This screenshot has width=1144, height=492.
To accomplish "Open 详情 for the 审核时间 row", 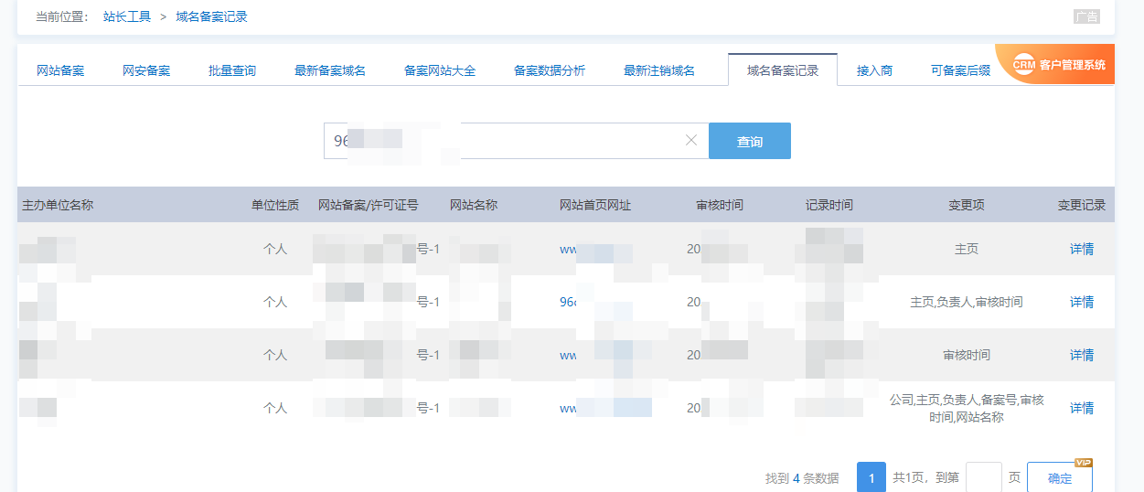I will (1082, 355).
